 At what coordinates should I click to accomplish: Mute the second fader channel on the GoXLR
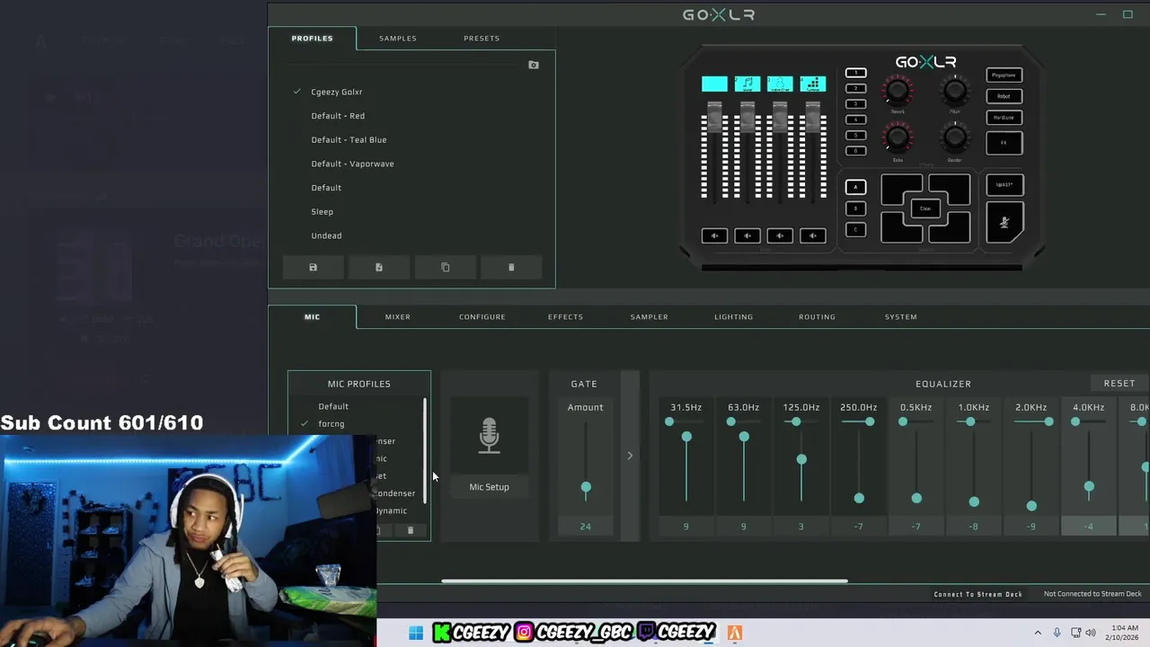[747, 235]
